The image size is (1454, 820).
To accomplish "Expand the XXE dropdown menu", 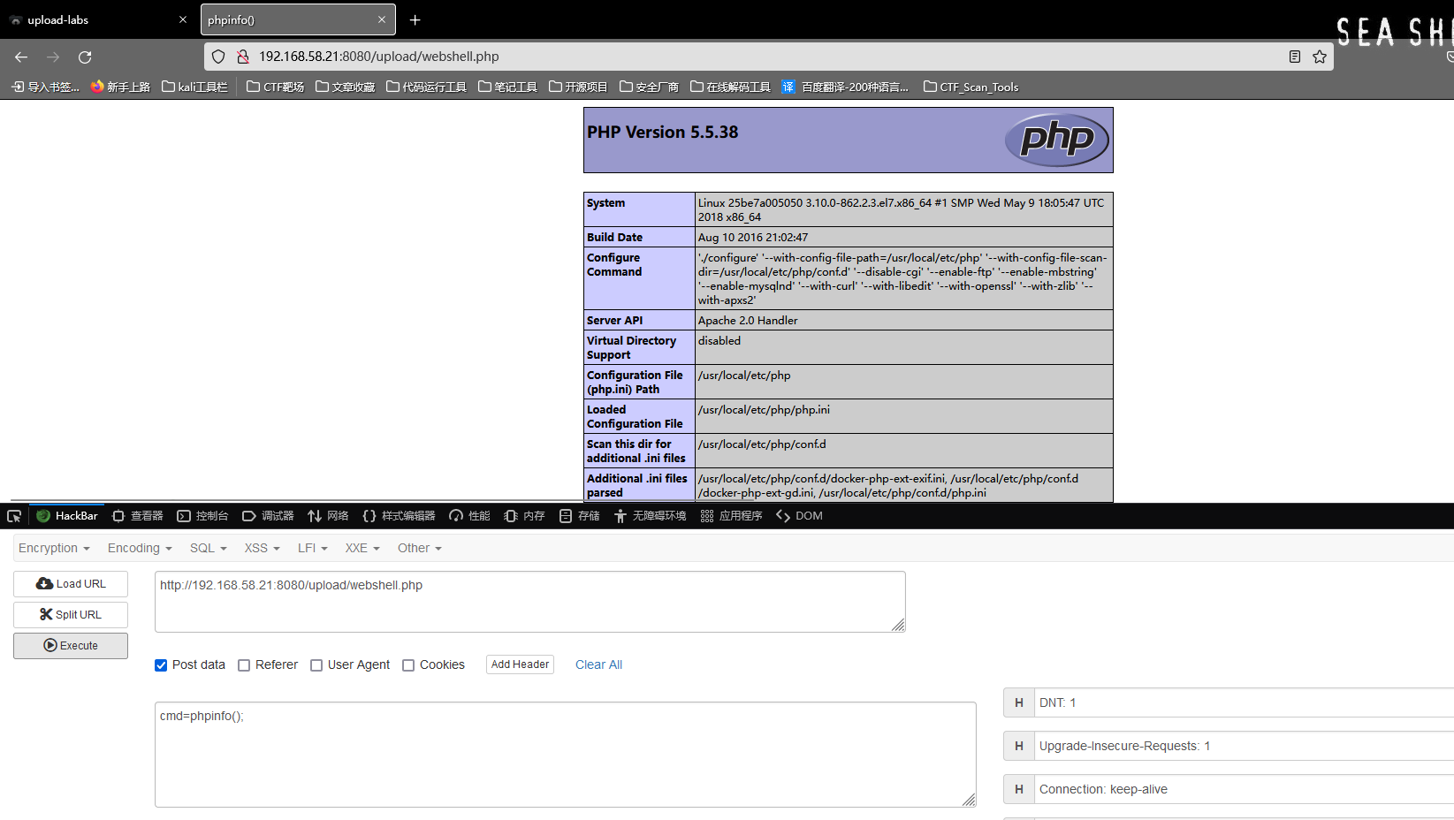I will tap(362, 548).
